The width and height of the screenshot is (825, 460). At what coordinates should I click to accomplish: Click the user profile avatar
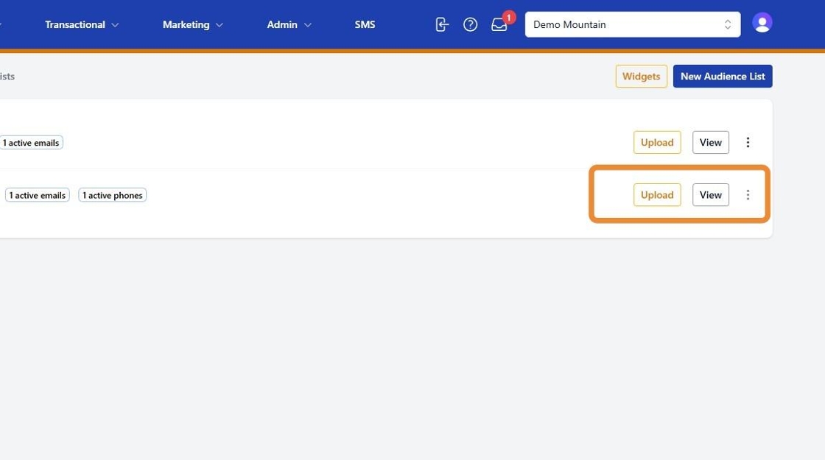click(x=762, y=23)
